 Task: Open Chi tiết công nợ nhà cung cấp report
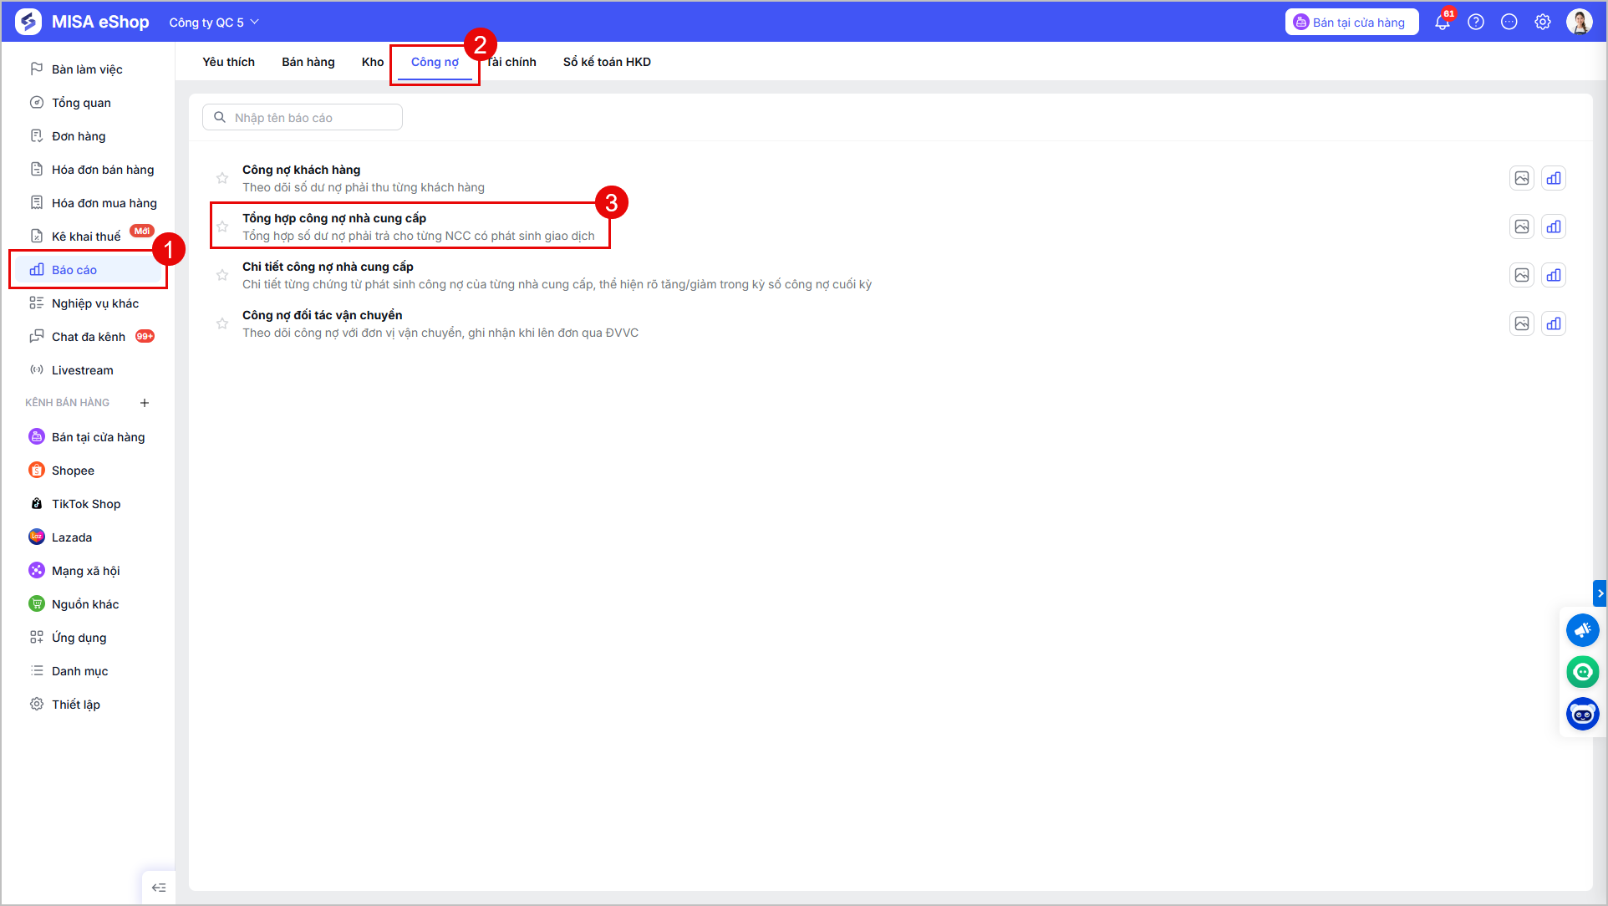tap(328, 267)
